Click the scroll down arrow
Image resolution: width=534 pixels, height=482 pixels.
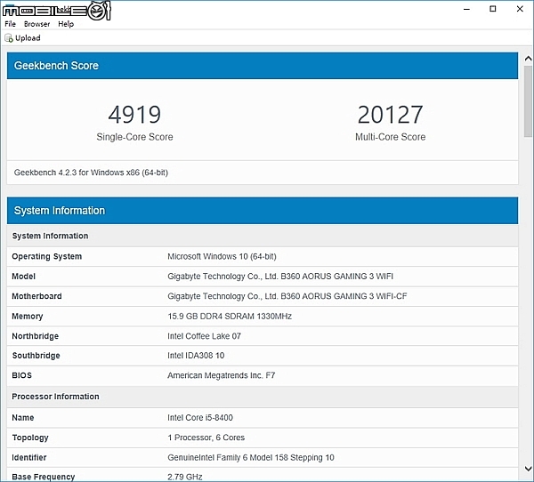pyautogui.click(x=528, y=469)
